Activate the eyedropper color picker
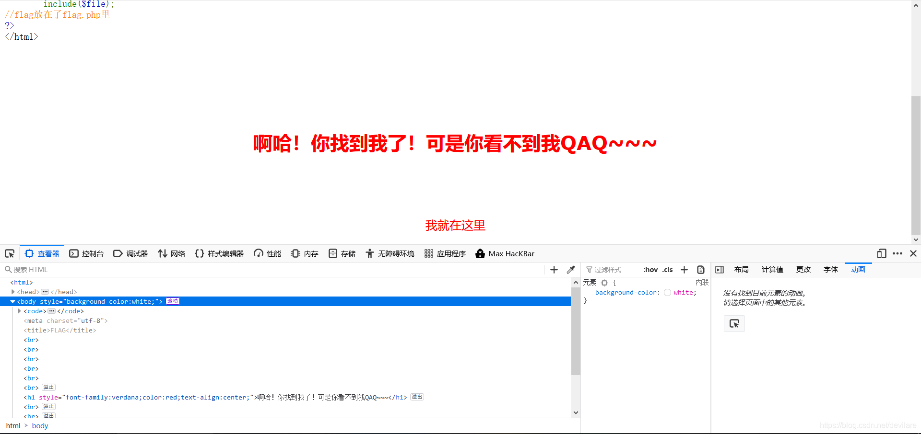 tap(570, 269)
